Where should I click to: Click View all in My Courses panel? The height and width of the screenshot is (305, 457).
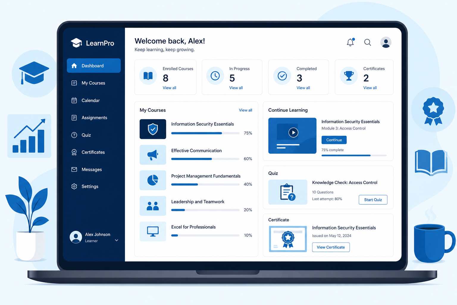(246, 110)
